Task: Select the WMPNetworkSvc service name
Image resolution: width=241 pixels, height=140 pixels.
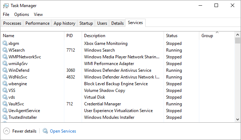Action: tap(25, 57)
